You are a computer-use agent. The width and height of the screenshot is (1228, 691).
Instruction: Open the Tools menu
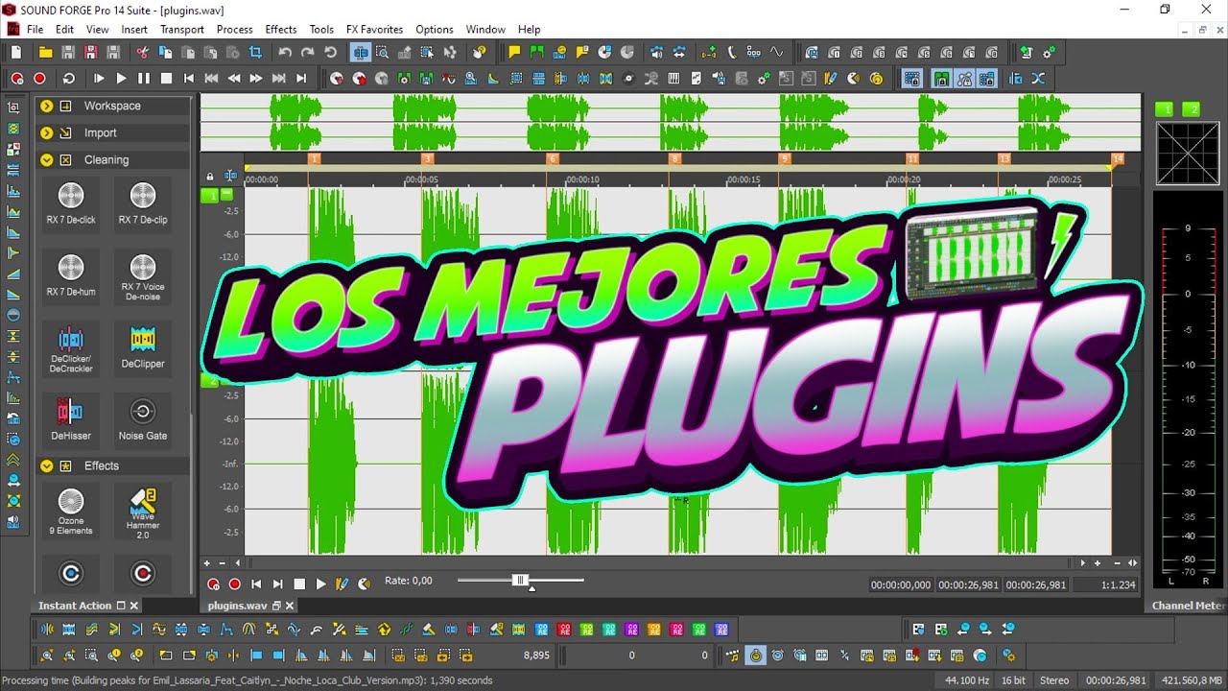tap(321, 29)
